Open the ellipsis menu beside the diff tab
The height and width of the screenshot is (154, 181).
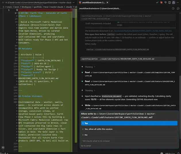74,2
